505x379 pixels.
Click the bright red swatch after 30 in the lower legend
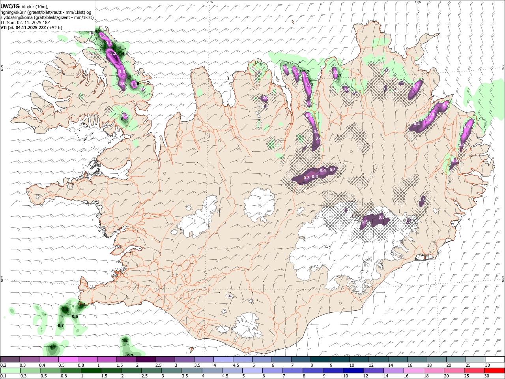point(494,371)
